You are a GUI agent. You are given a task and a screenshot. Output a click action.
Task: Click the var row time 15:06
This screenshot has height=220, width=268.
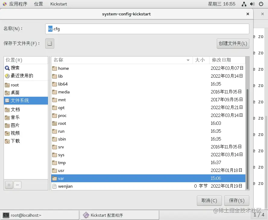coord(216,178)
